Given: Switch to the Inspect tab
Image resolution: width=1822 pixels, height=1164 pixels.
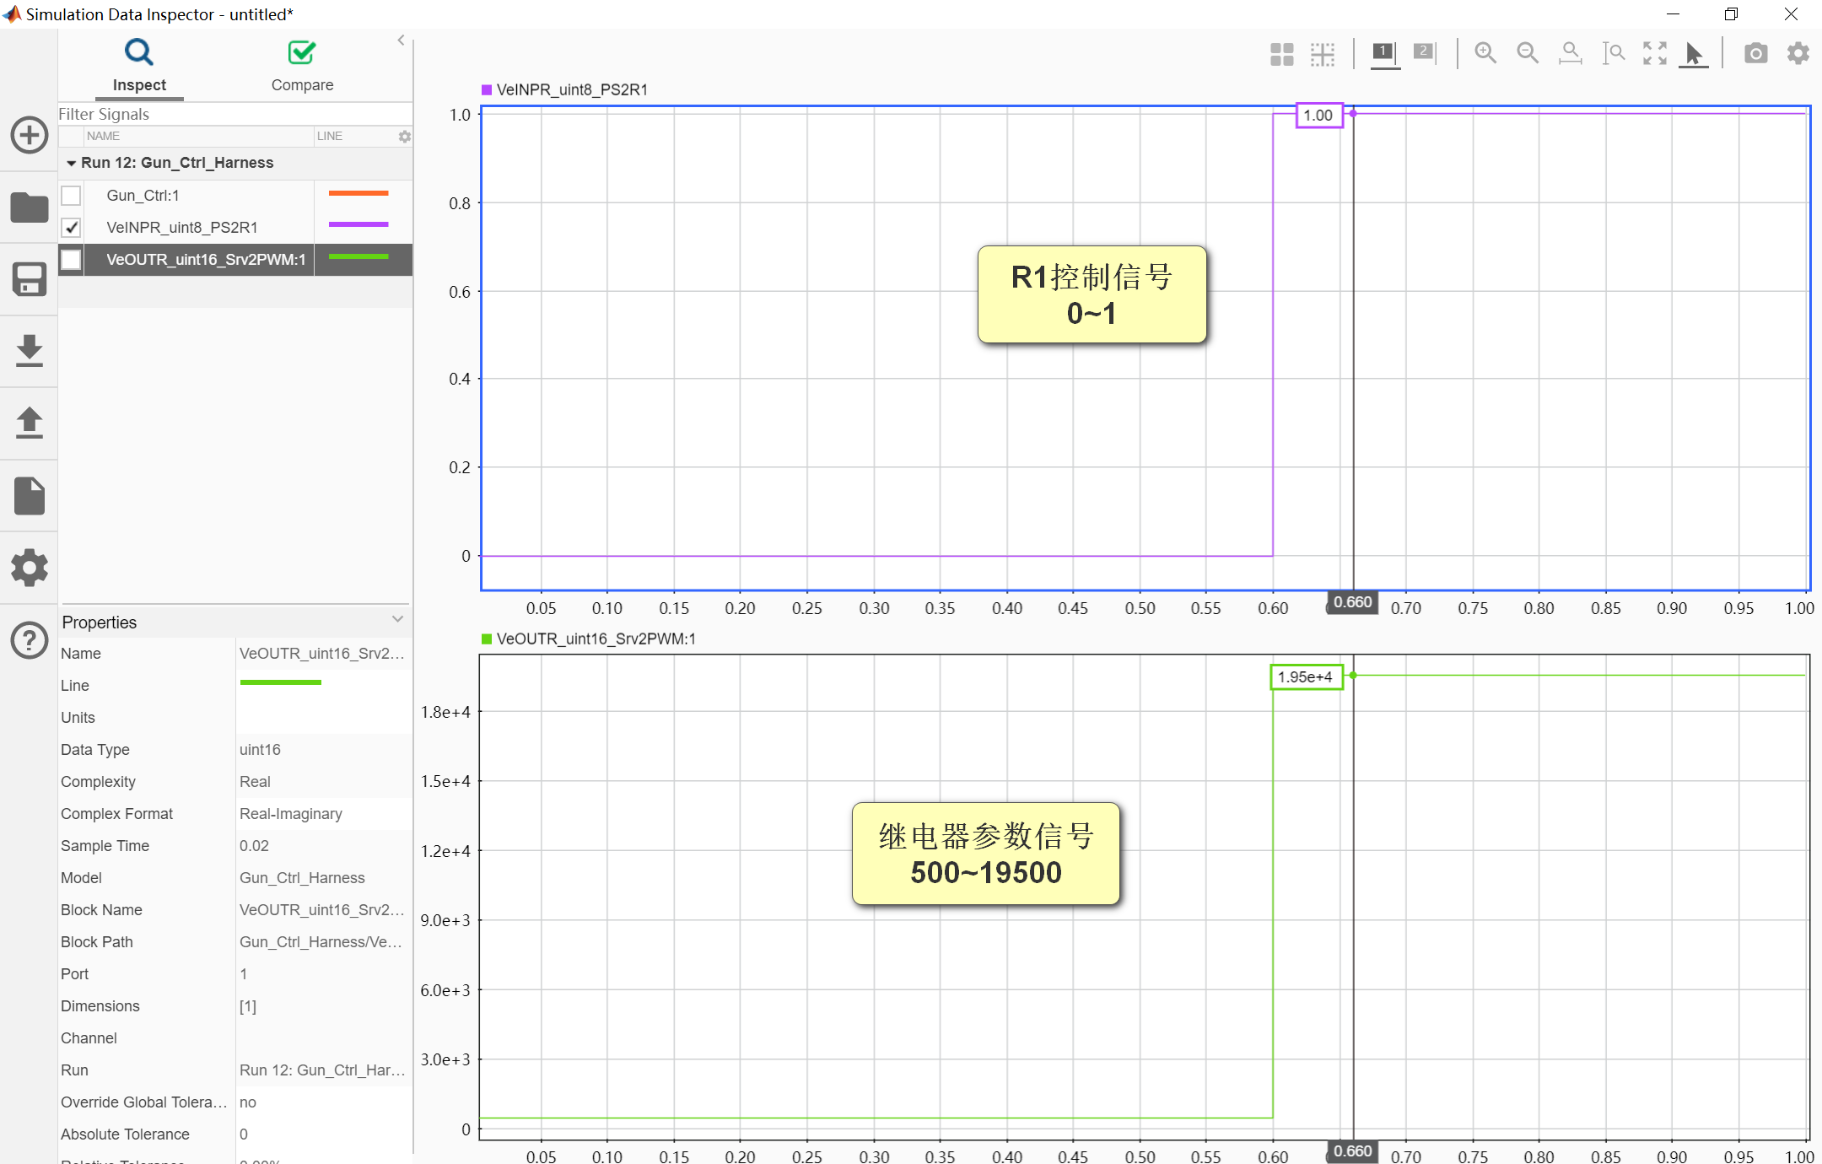Looking at the screenshot, I should click(139, 66).
